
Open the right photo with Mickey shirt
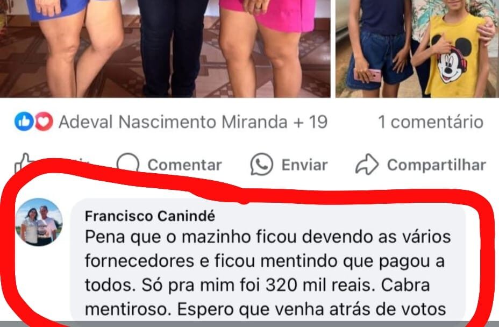[x=417, y=48]
